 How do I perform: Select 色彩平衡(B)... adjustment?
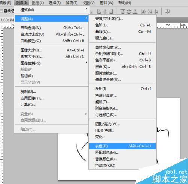(x=123, y=60)
